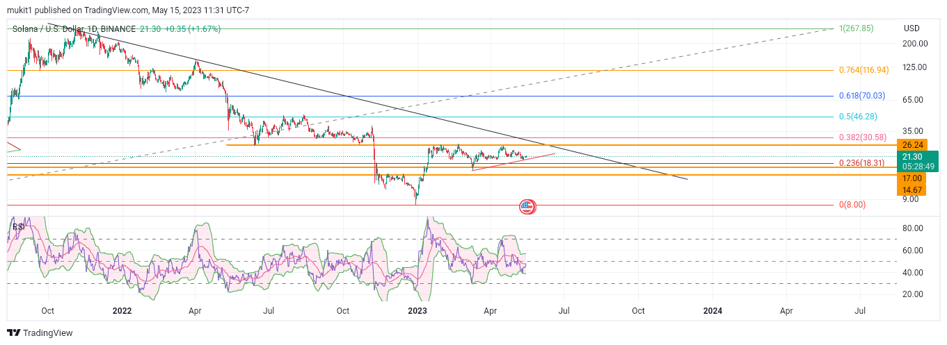Screen dimensions: 947x345
Task: Click the RSI 20.00 scale value
Action: (913, 294)
